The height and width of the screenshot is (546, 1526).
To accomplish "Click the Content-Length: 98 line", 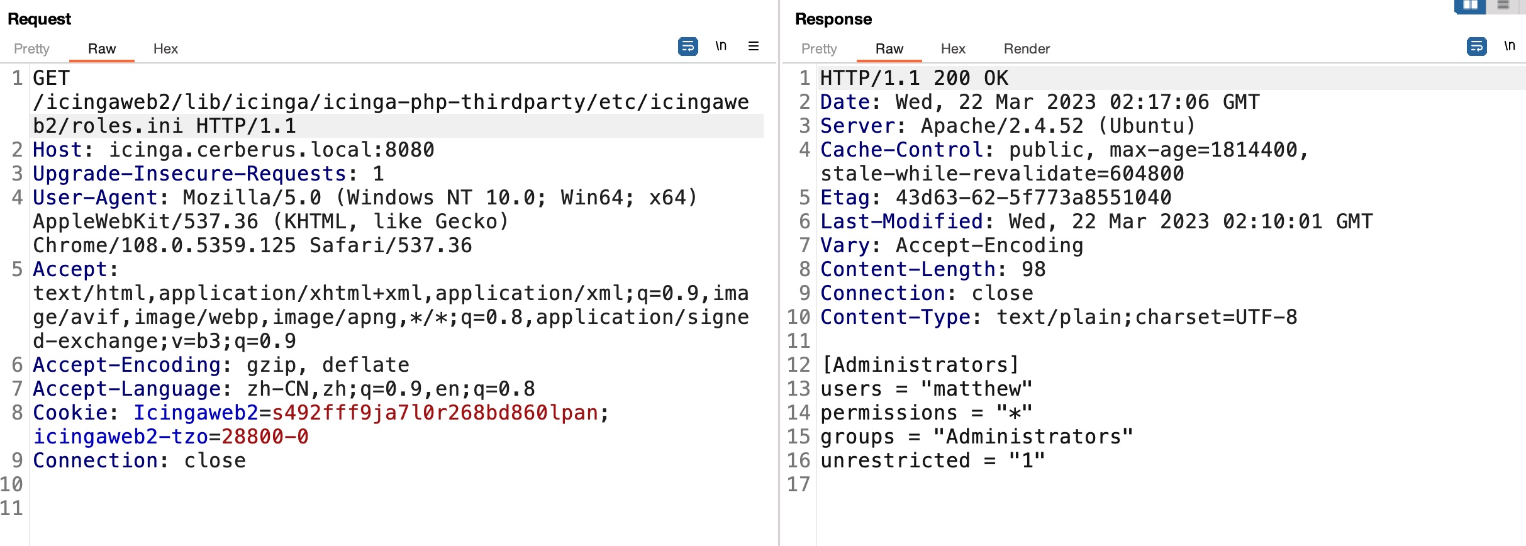I will coord(933,269).
